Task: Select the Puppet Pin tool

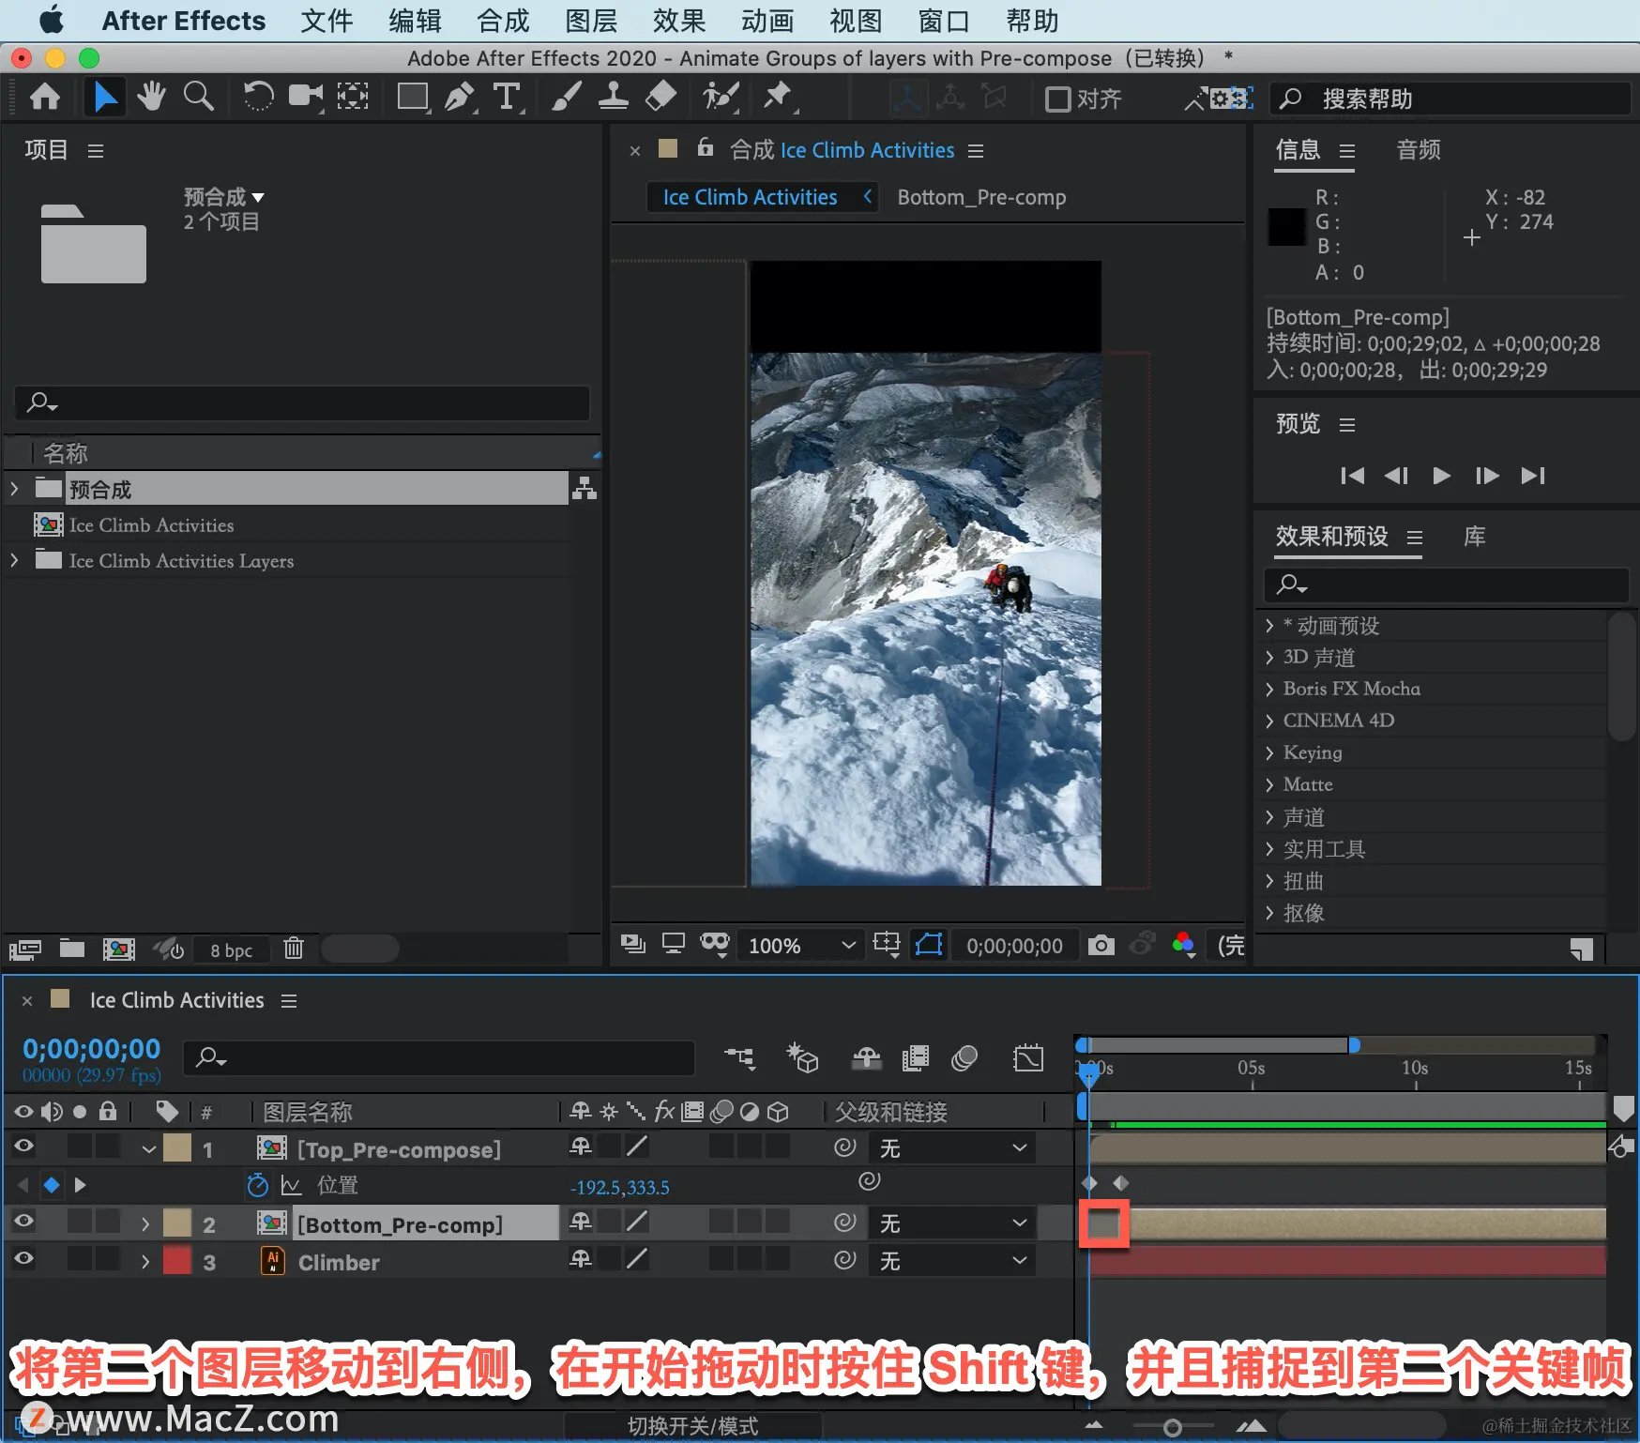Action: (778, 97)
